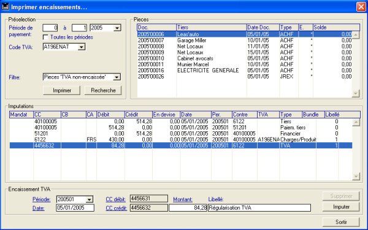368x230 pixels.
Task: Click the disabled Supprimer button
Action: [341, 196]
